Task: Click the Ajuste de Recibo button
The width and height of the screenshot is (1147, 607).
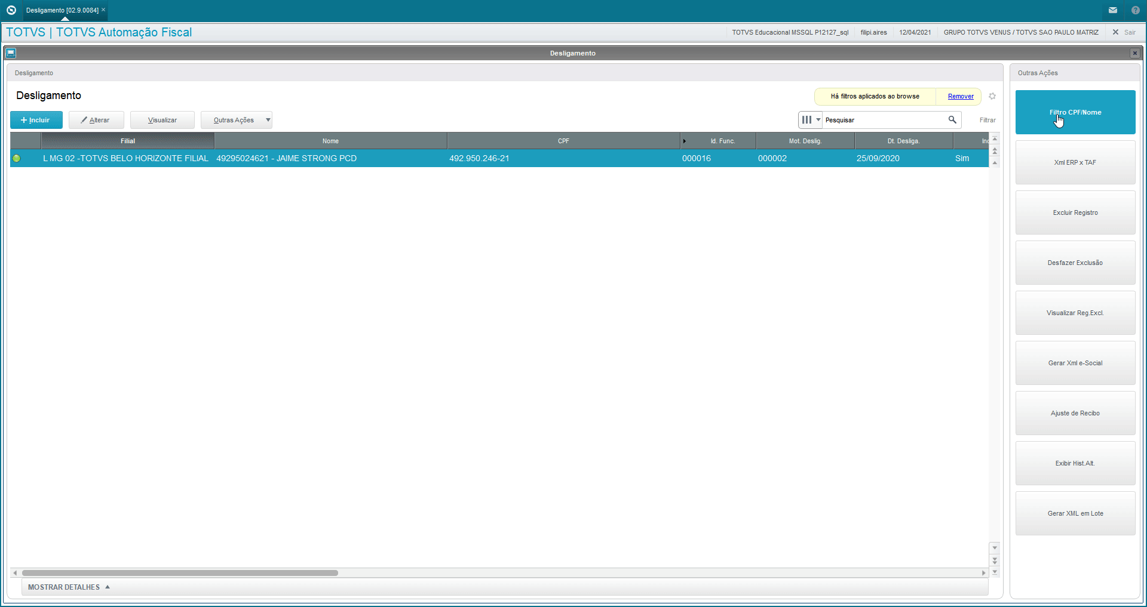Action: pos(1075,413)
